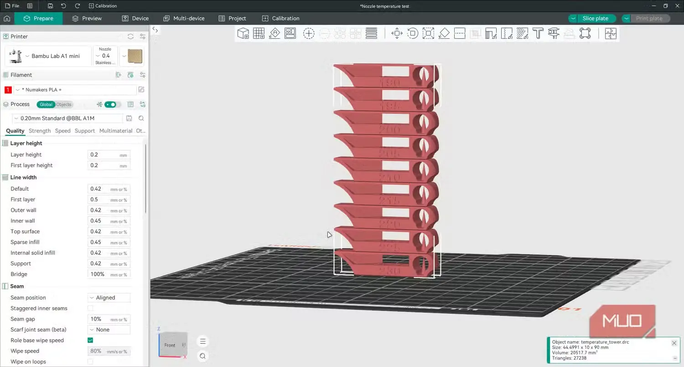Uncheck Role base wipe speed

(x=90, y=340)
